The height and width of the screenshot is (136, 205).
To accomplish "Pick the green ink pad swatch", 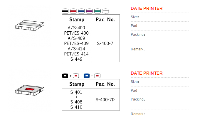I will (x=98, y=11).
